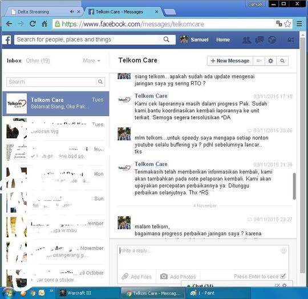Expand the More dropdown in the inbox
The width and height of the screenshot is (308, 299).
pyautogui.click(x=92, y=60)
